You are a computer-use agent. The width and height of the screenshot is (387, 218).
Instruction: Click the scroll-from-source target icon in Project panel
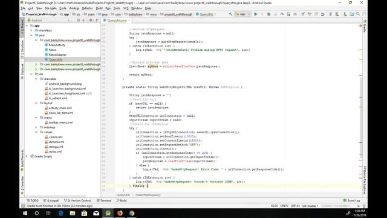[x=78, y=20]
